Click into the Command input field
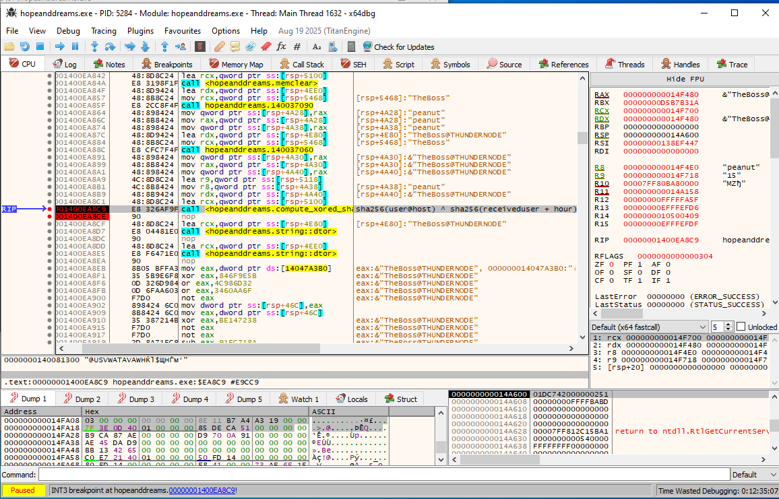779x499 pixels. tap(384, 475)
